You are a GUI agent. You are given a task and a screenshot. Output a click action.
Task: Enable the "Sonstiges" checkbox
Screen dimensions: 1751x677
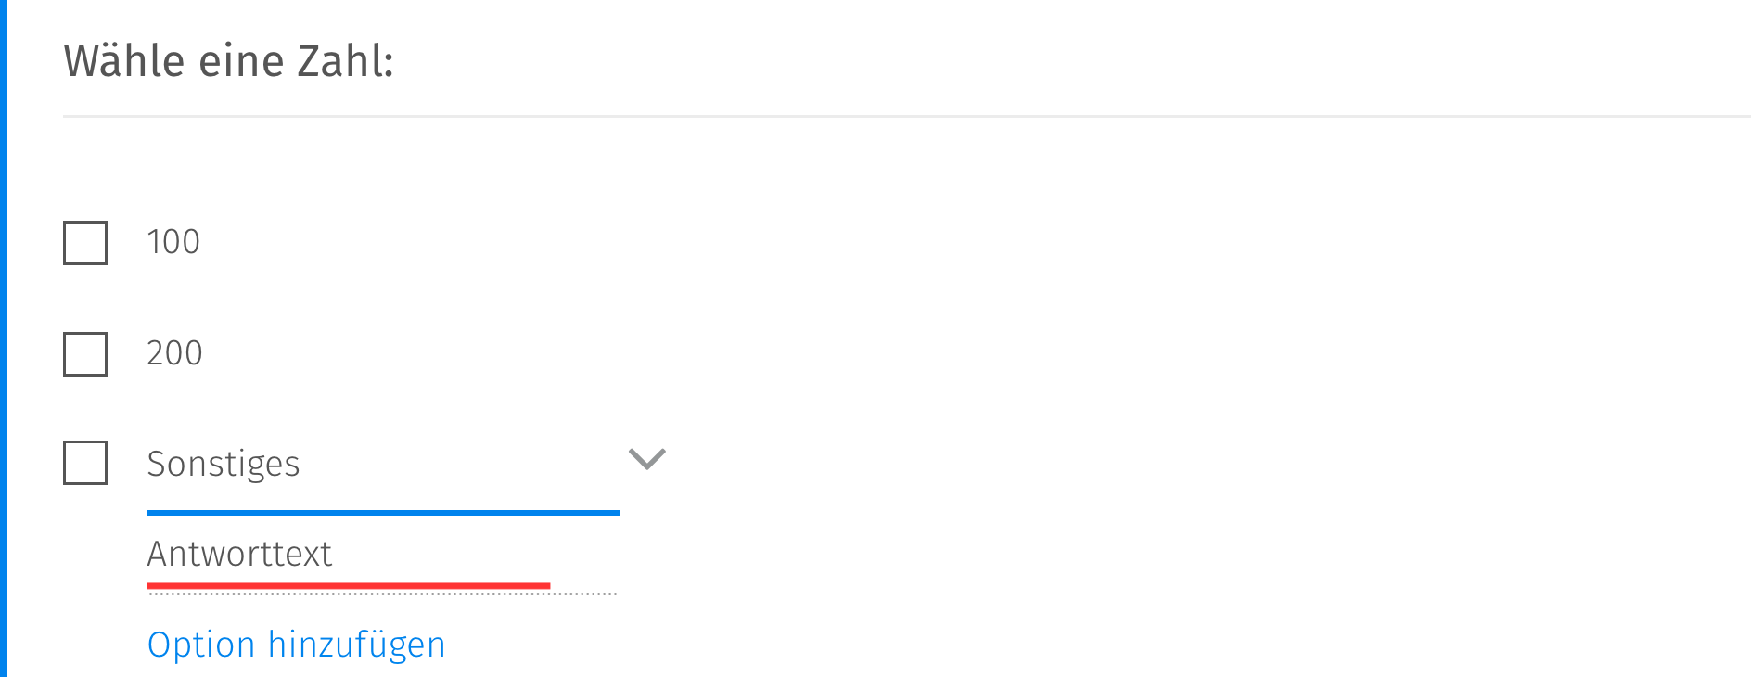point(84,462)
